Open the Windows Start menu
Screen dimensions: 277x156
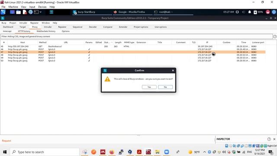click(5, 152)
